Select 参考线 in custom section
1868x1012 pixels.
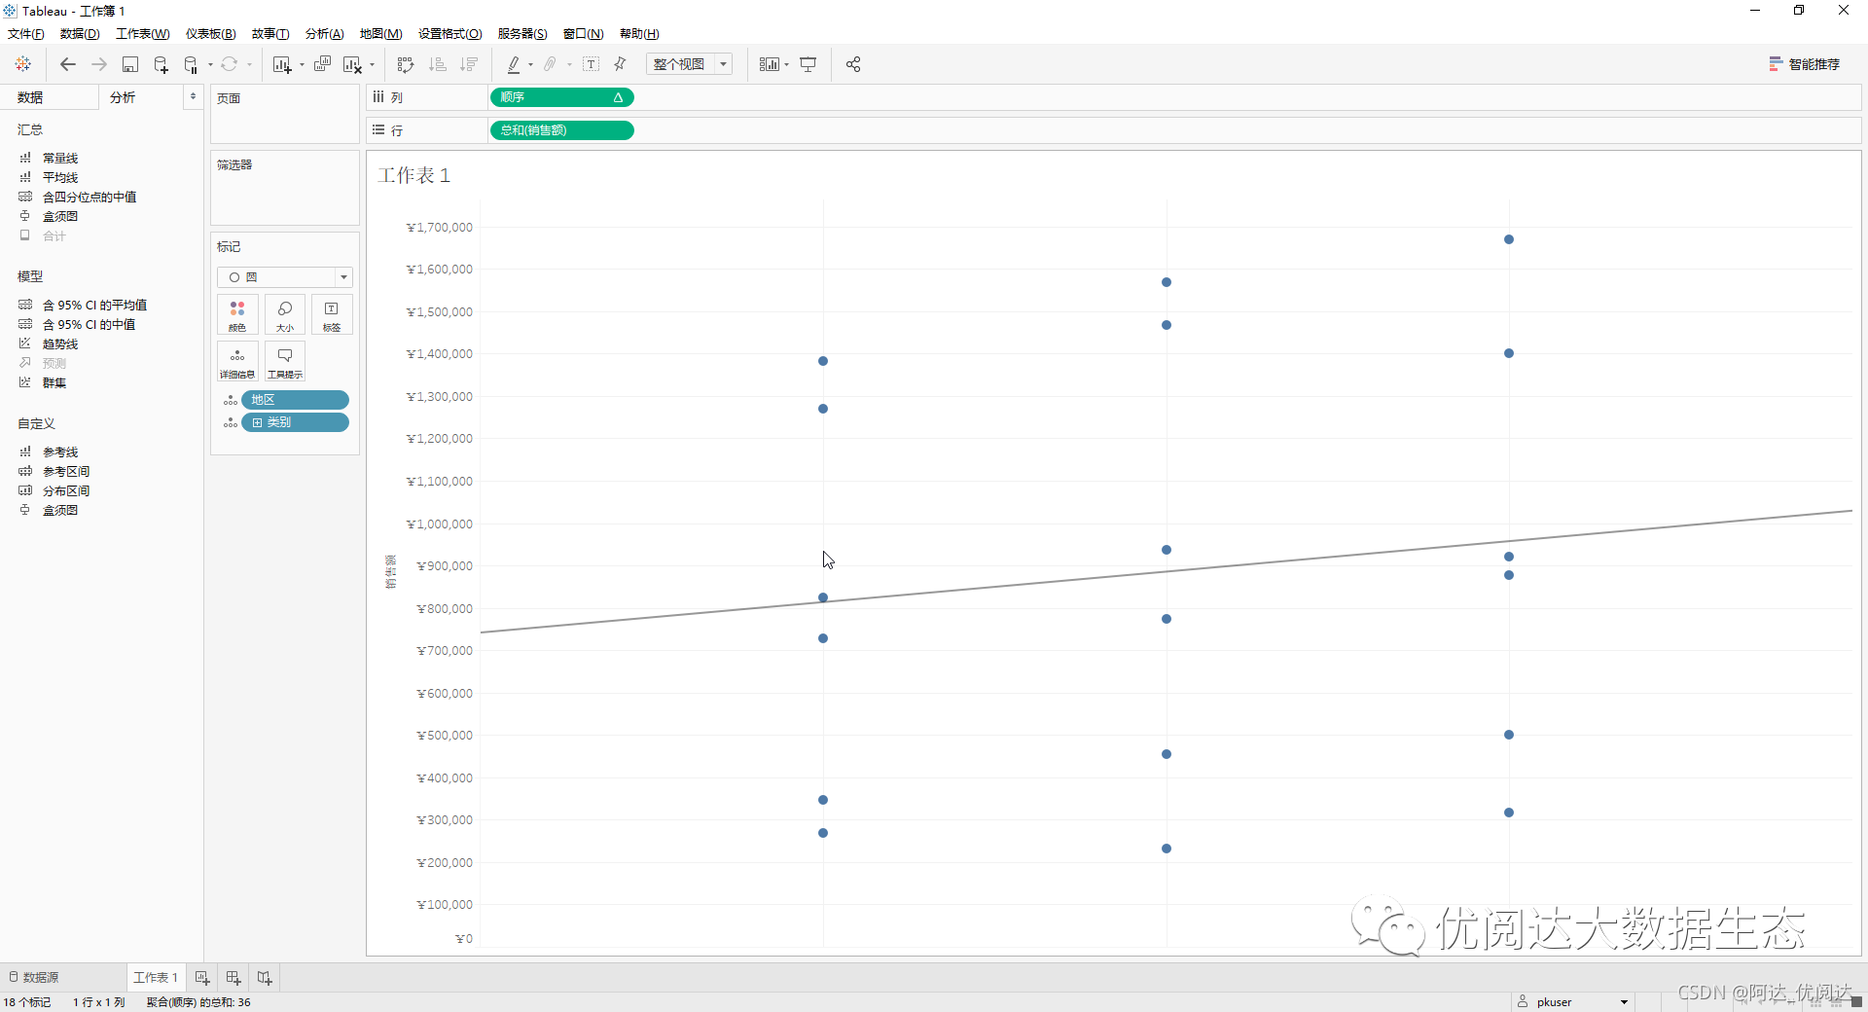coord(60,452)
